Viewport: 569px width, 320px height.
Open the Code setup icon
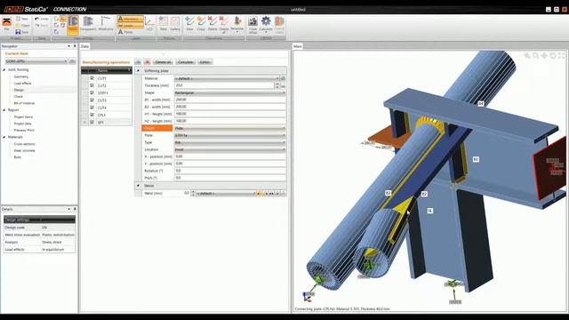tap(252, 25)
